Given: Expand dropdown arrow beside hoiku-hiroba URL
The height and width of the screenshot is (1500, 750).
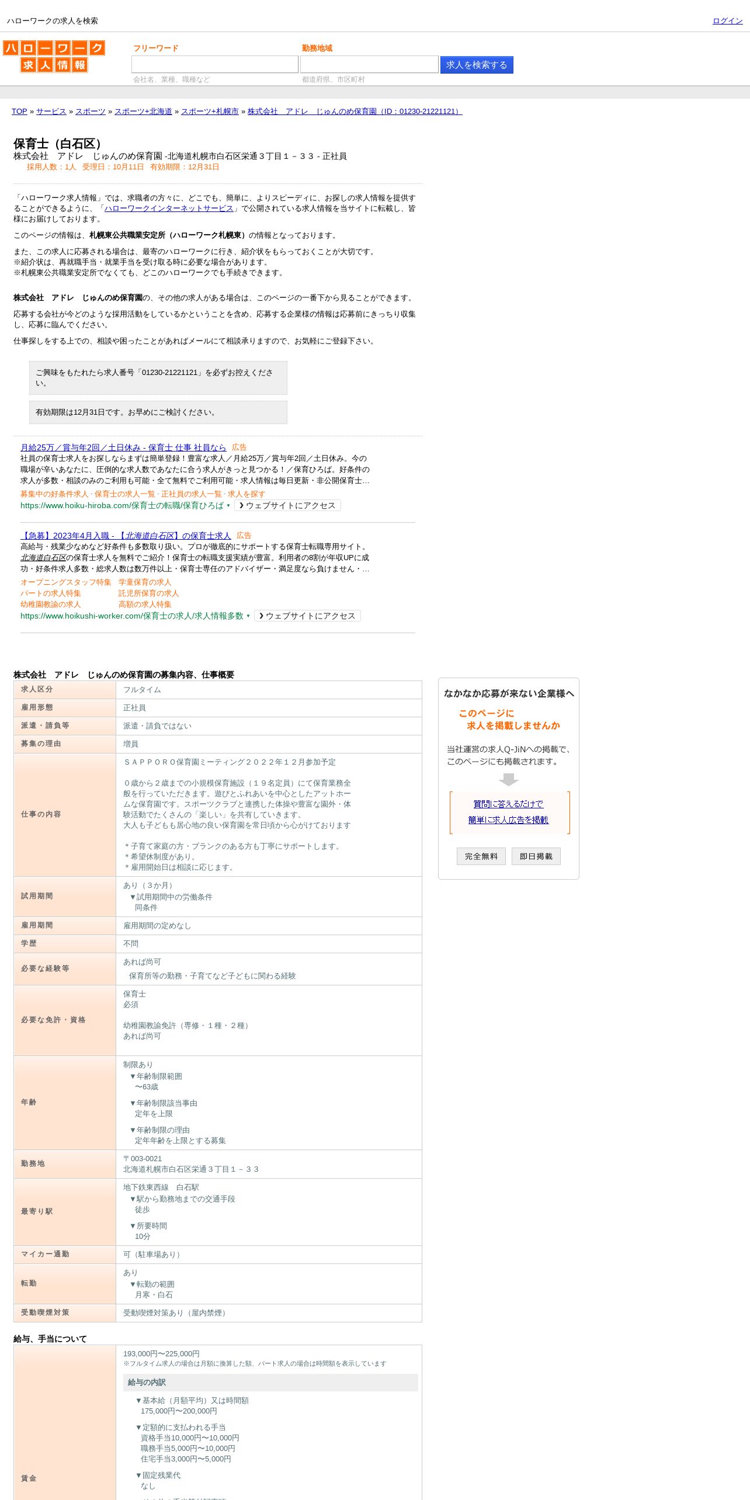Looking at the screenshot, I should pos(228,506).
